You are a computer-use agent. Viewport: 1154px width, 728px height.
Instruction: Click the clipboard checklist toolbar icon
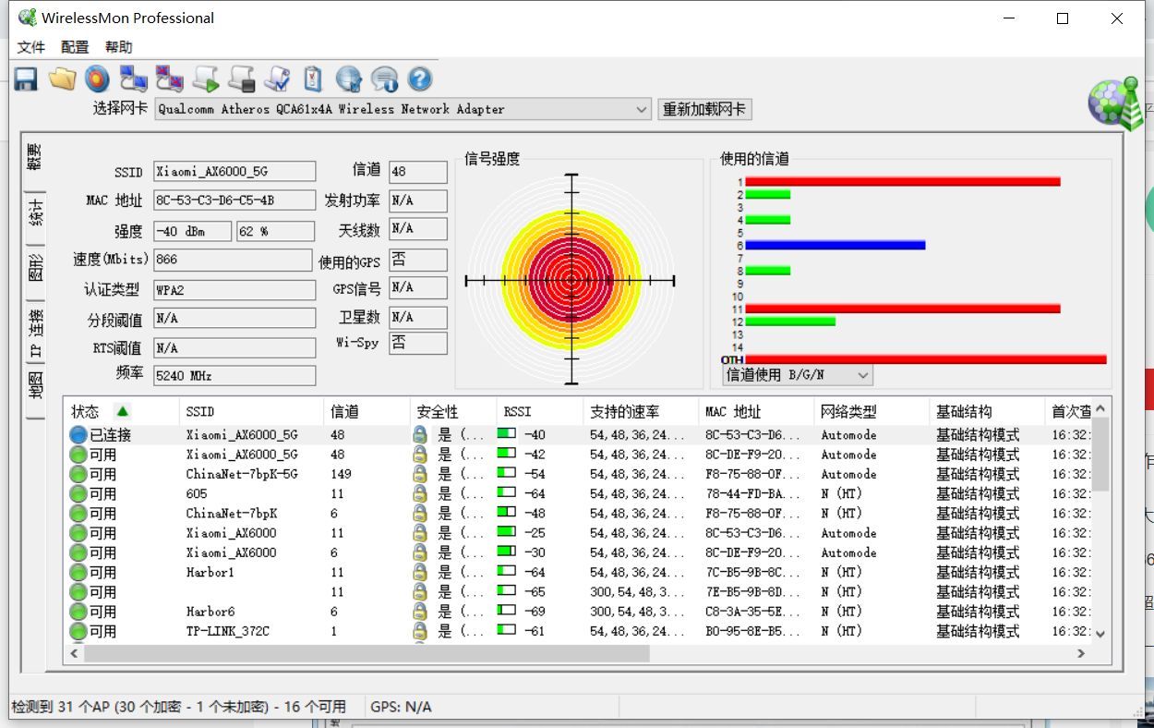[x=313, y=79]
